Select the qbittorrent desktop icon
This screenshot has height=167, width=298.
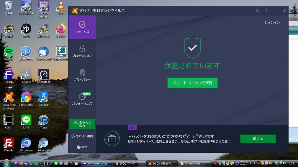point(26,53)
